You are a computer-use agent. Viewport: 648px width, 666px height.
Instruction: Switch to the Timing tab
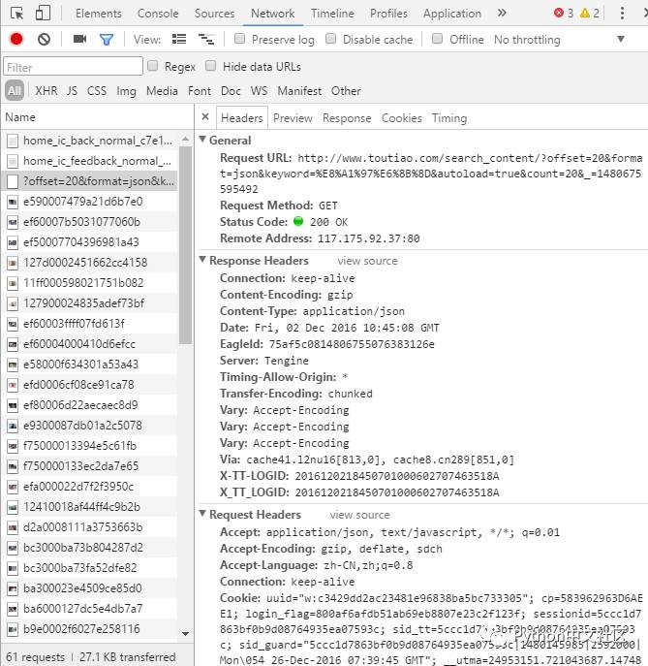tap(449, 118)
